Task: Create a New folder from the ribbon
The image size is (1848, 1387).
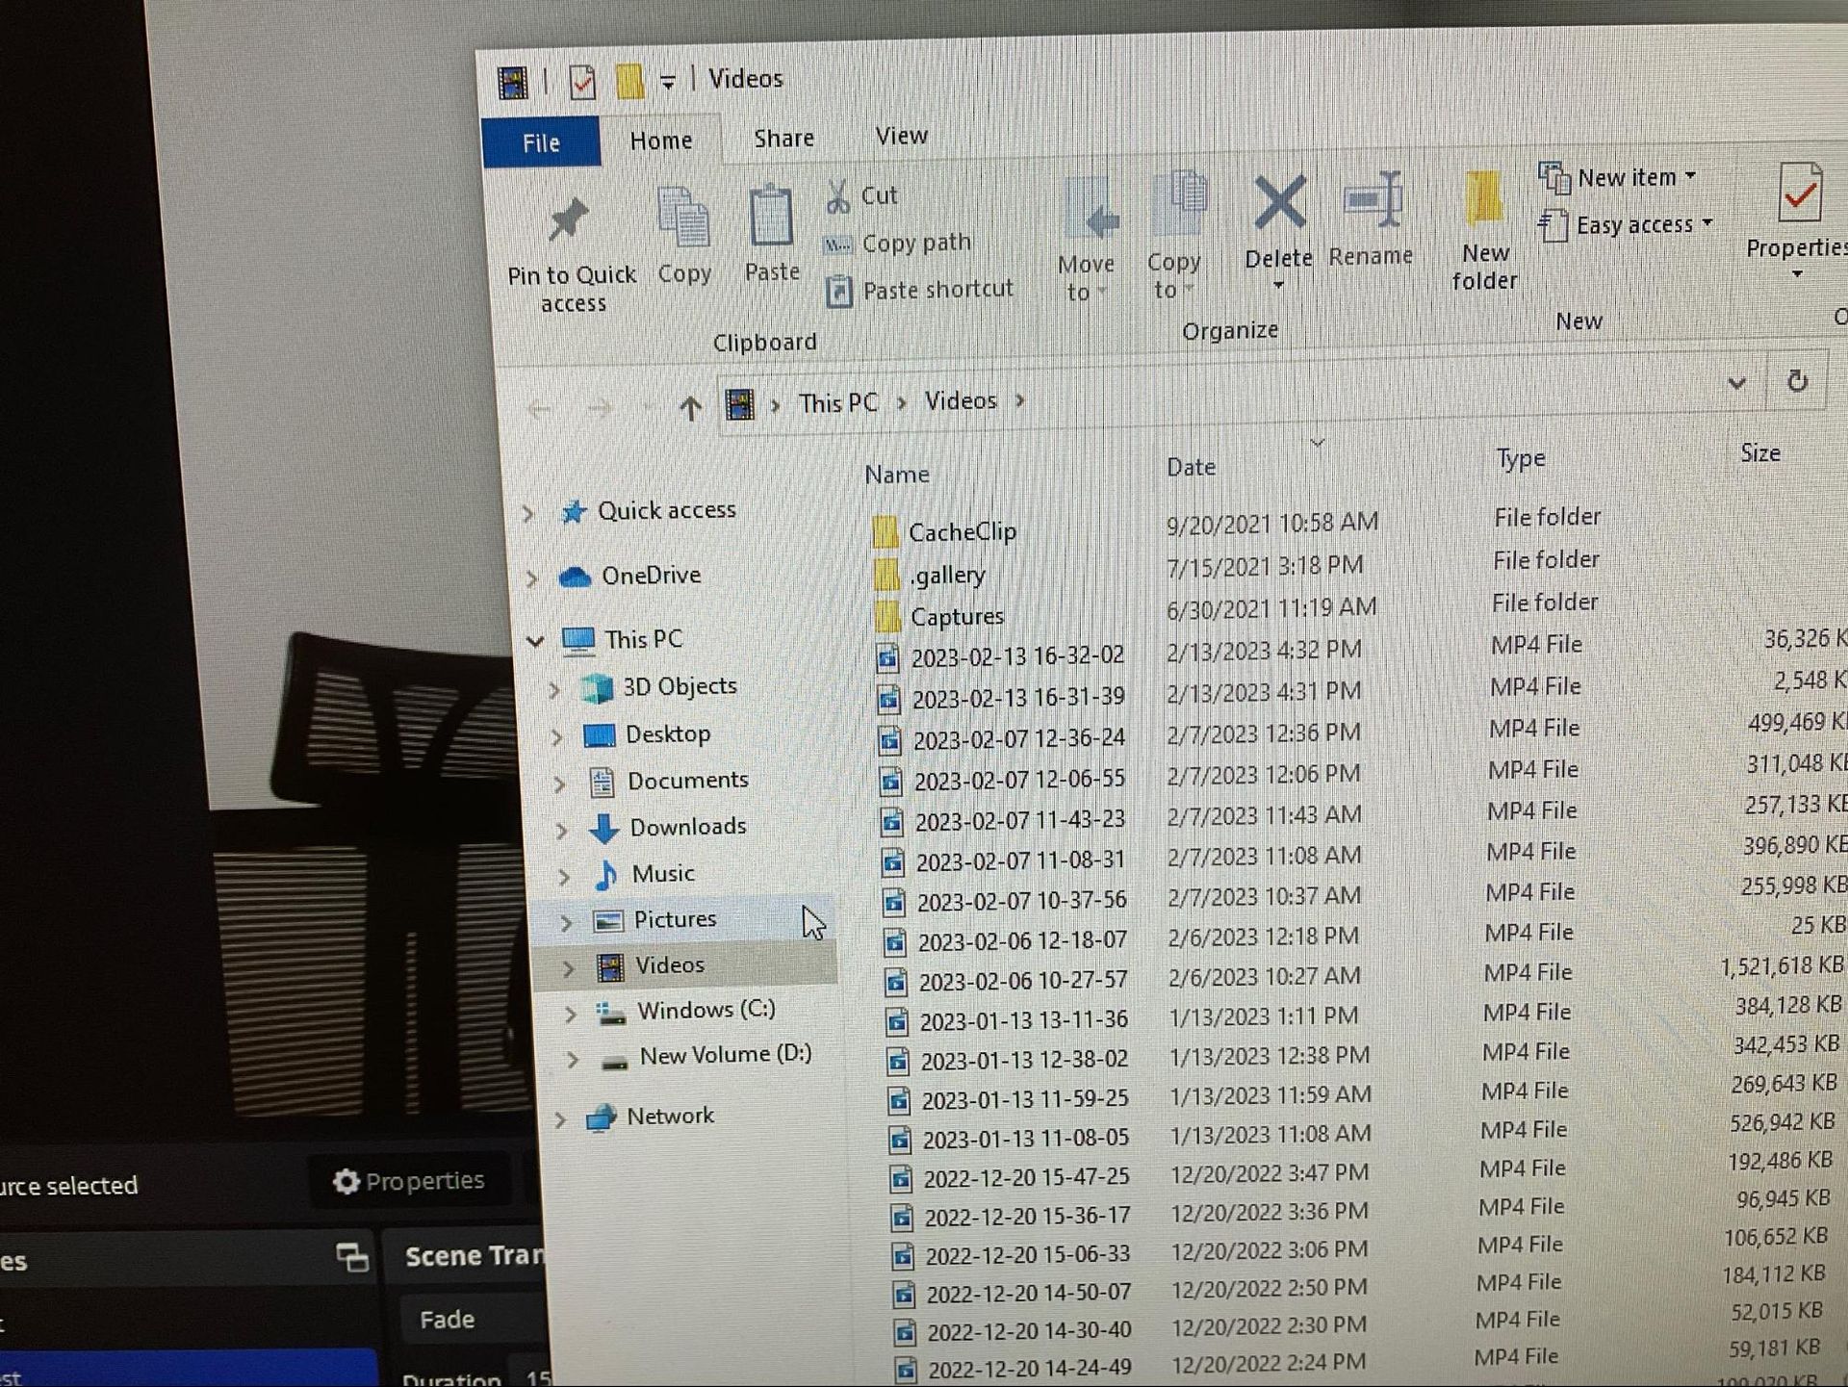Action: (1484, 231)
